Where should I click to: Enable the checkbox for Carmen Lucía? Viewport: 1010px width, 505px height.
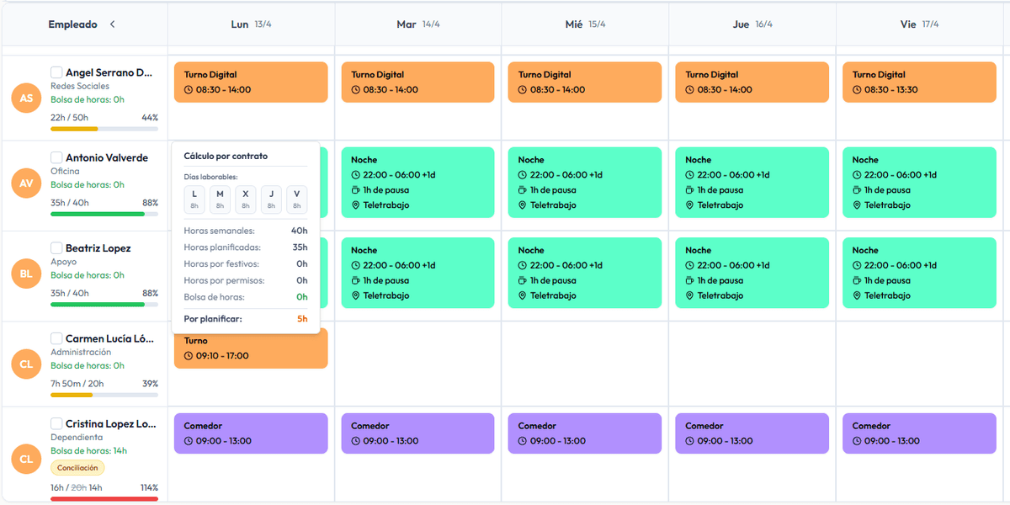point(56,338)
